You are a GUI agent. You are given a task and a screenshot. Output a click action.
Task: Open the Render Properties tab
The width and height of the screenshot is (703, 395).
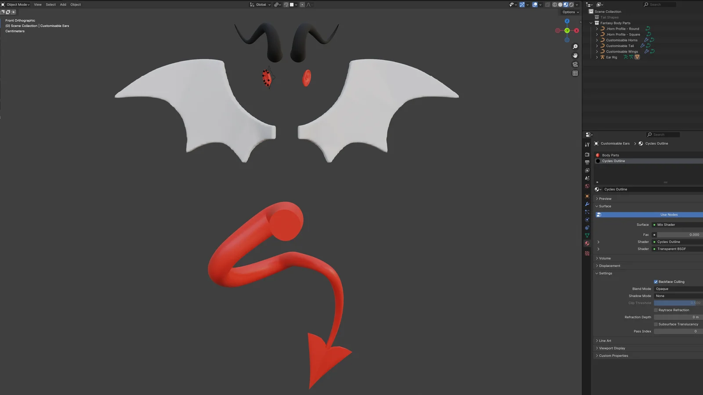[x=587, y=154]
